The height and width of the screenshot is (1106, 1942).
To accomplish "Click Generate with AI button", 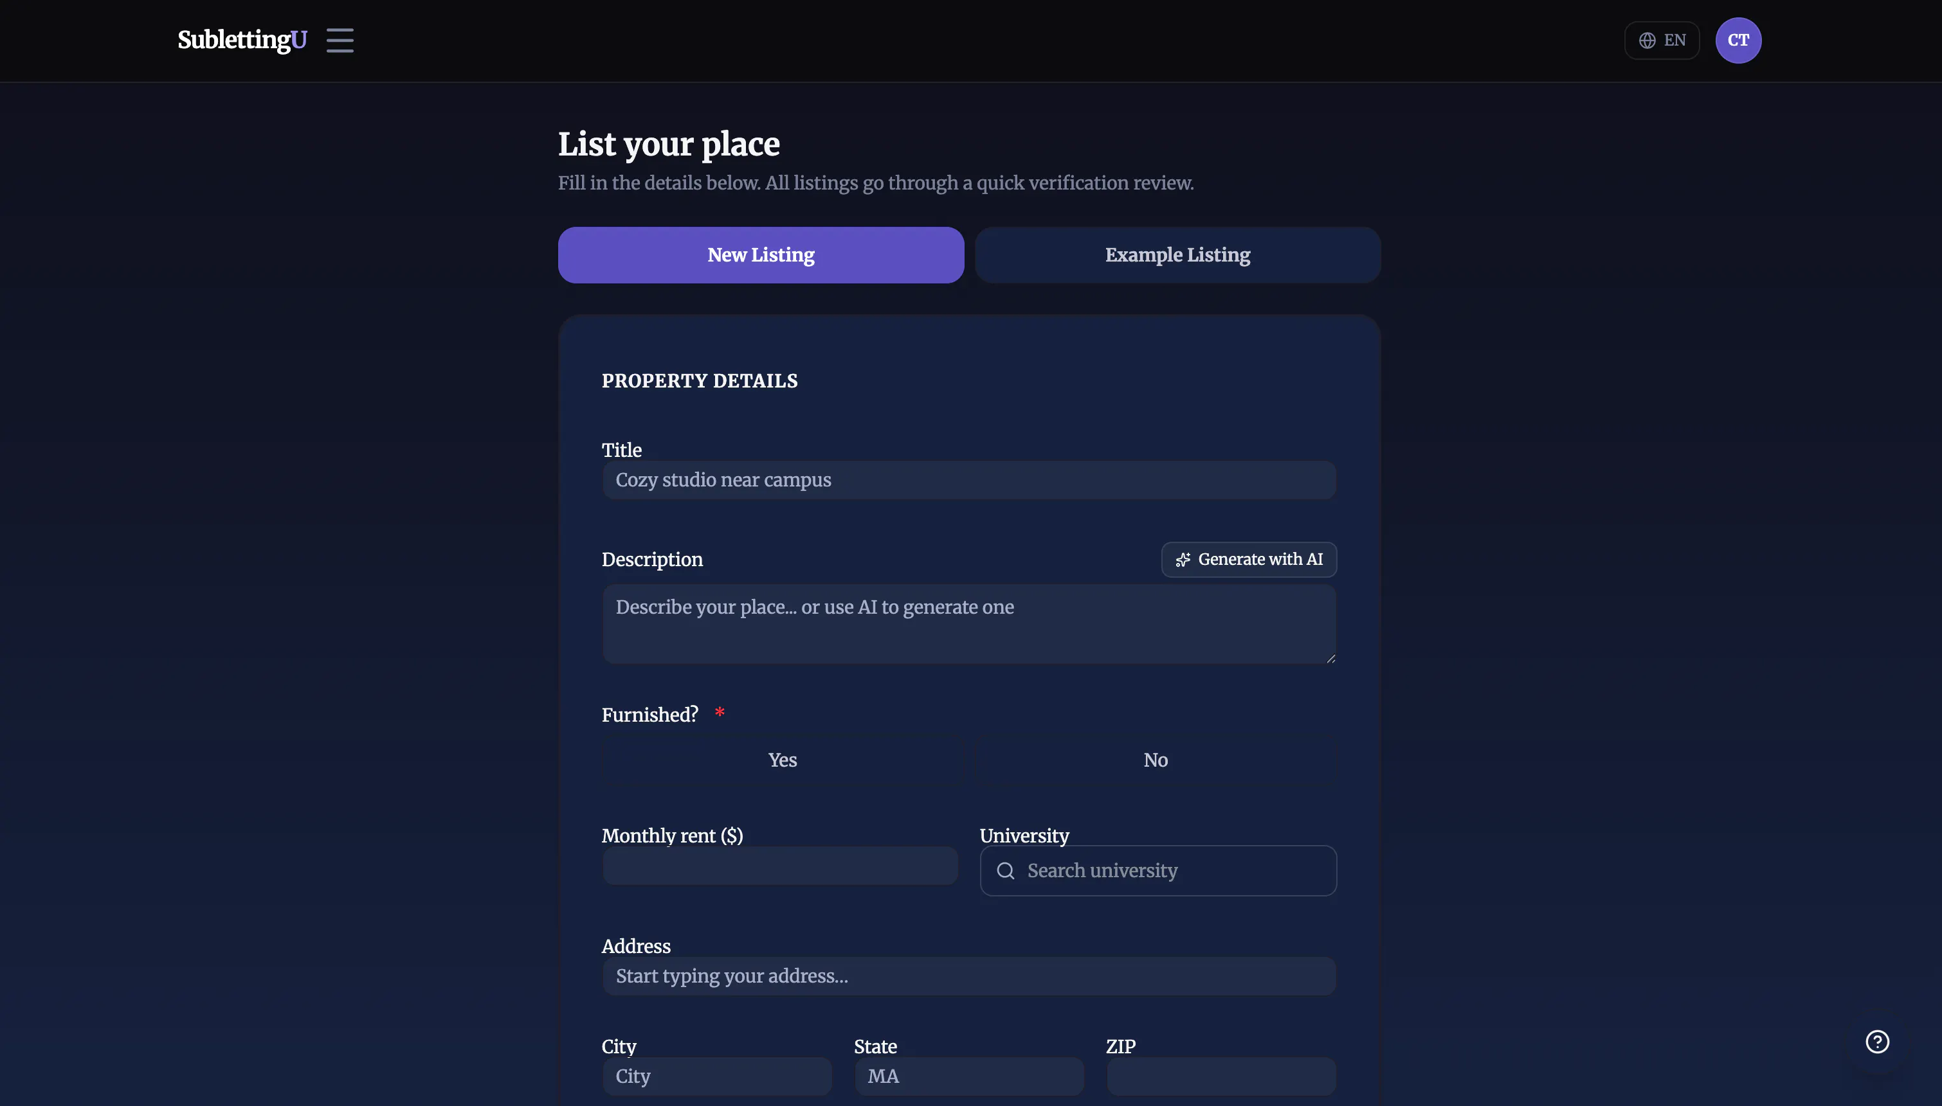I will [x=1248, y=560].
